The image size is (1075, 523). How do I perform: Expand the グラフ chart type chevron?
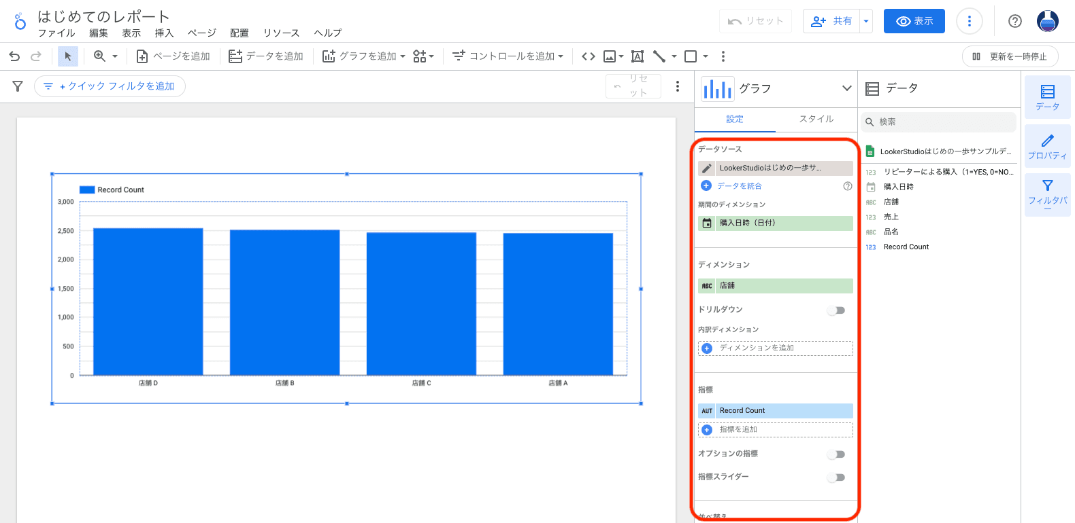click(x=846, y=88)
